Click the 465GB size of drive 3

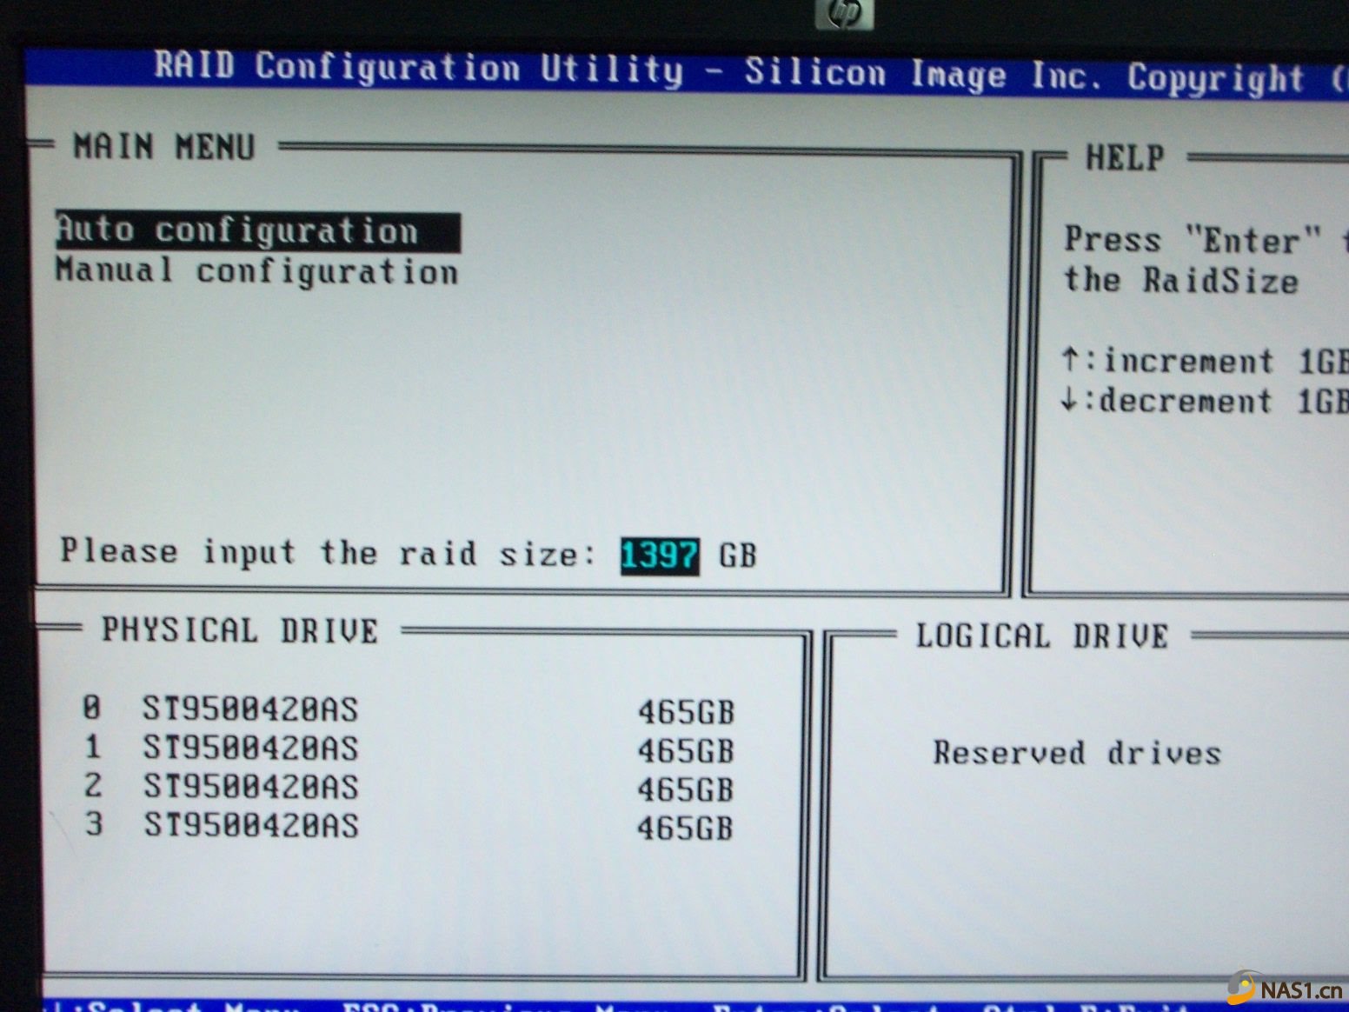(686, 828)
